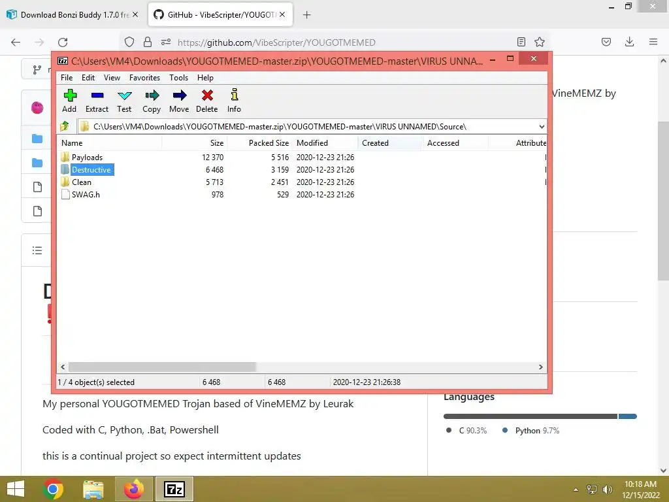Select the SWAG.h file icon
The width and height of the screenshot is (669, 502).
[x=65, y=194]
